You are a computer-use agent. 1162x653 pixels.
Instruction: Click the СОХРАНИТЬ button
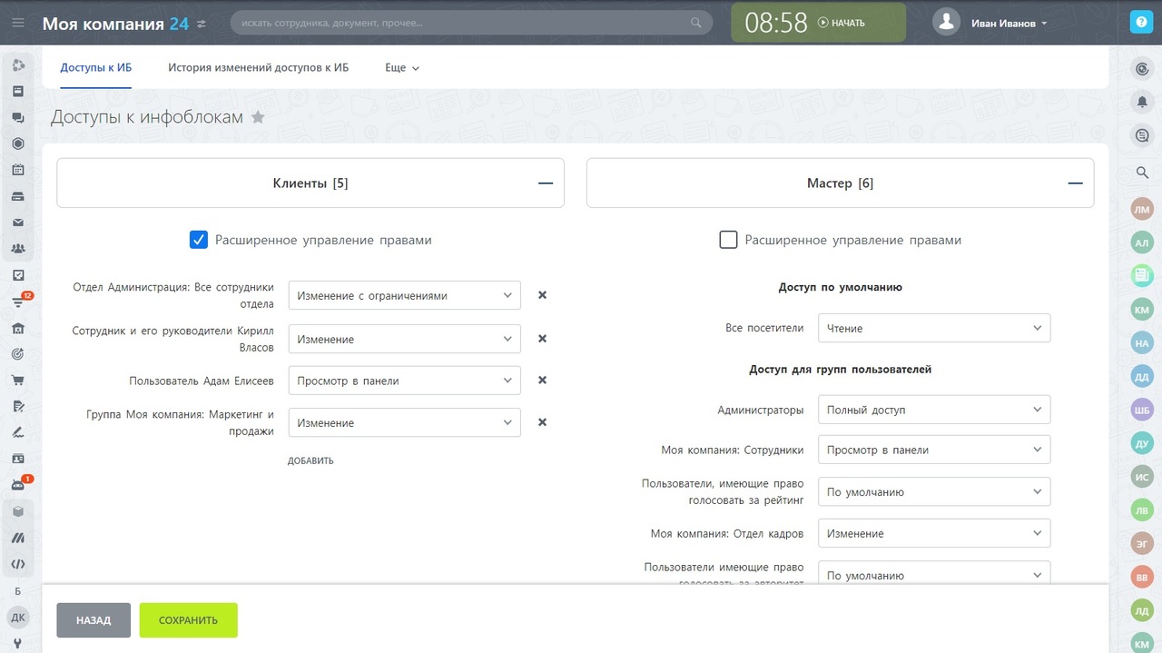click(189, 620)
